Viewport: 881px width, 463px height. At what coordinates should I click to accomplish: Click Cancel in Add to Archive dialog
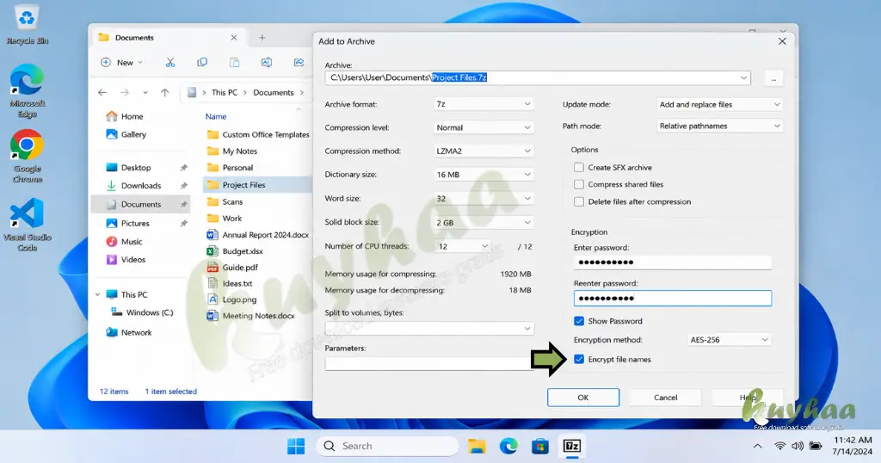[x=665, y=398]
